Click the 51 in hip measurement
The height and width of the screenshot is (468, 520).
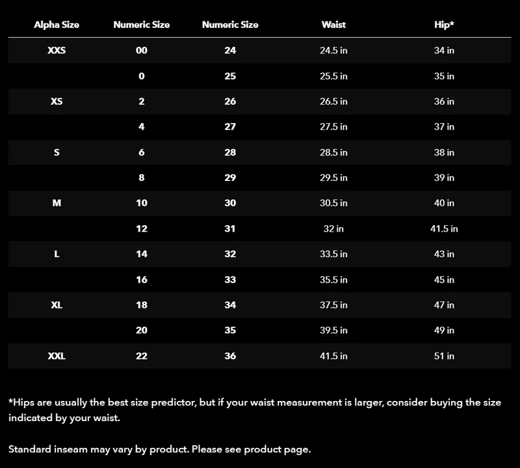pos(444,356)
